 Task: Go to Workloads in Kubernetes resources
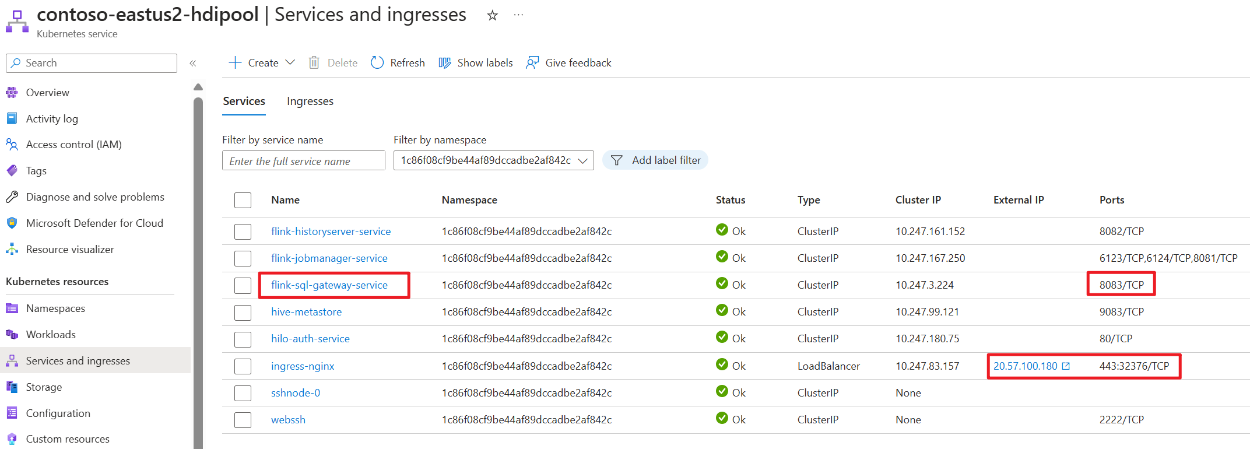coord(51,334)
